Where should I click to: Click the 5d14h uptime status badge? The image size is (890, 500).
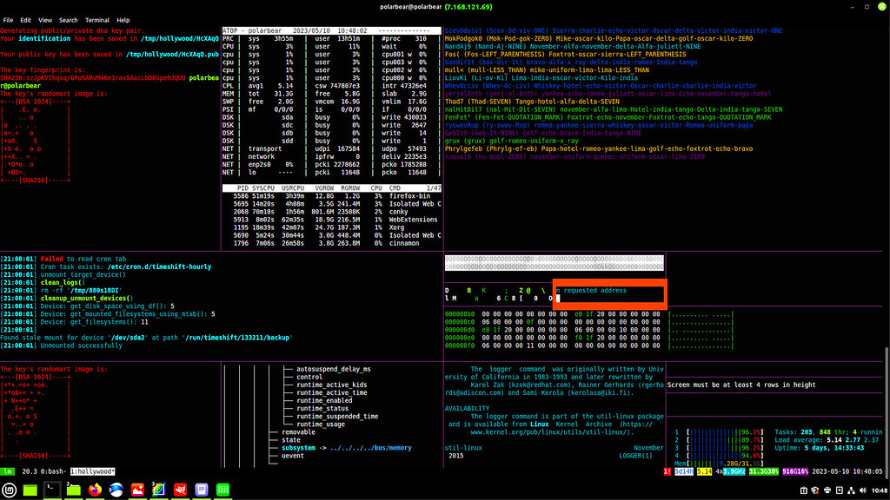pyautogui.click(x=684, y=471)
